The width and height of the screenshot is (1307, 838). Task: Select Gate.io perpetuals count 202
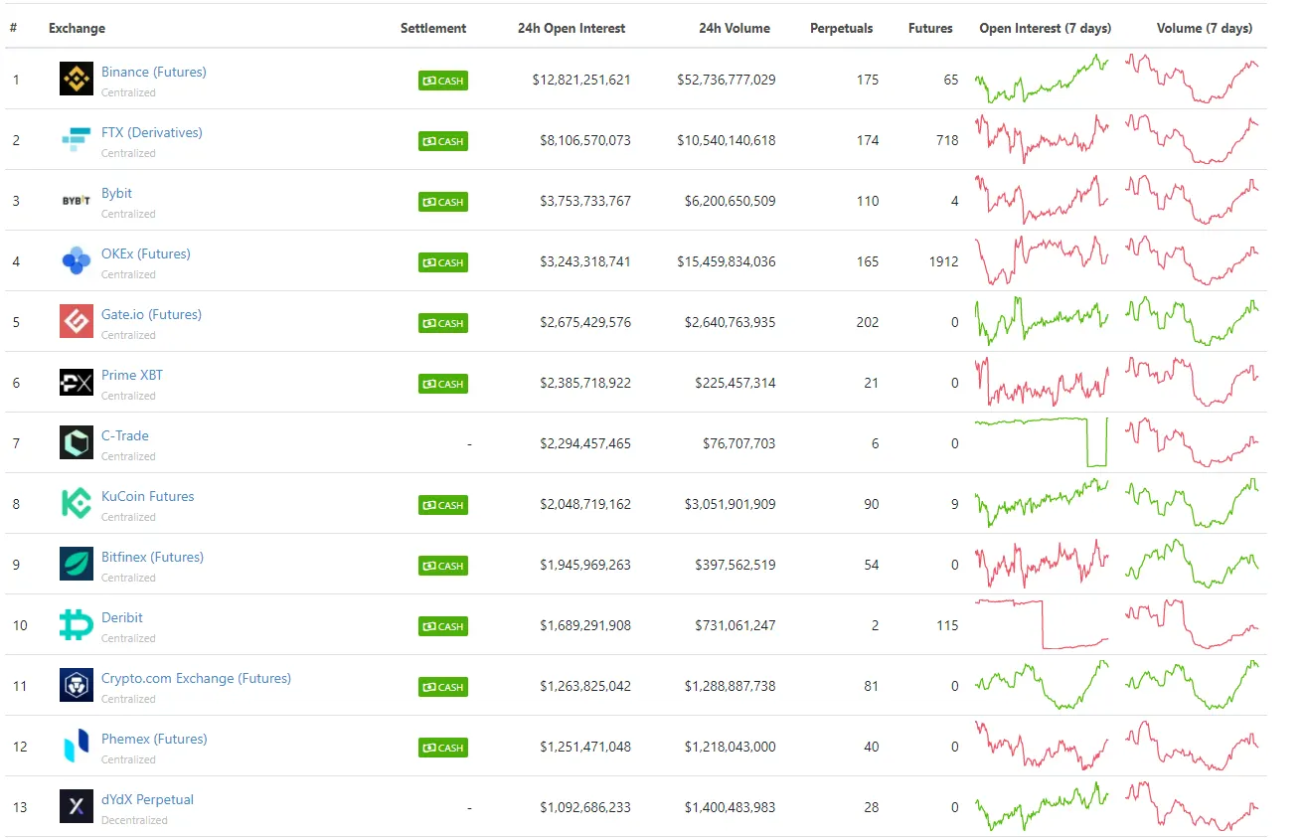point(868,322)
